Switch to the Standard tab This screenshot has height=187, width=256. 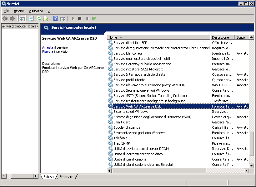coord(66,177)
